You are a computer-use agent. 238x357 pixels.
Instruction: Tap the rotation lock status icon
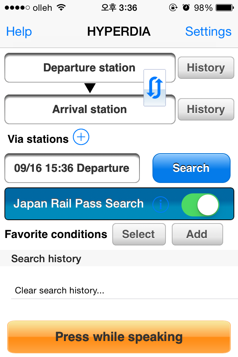(173, 7)
